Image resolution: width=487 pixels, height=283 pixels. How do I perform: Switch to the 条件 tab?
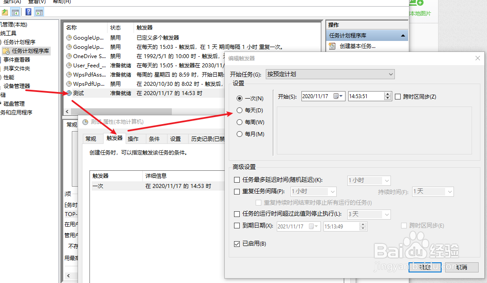155,139
